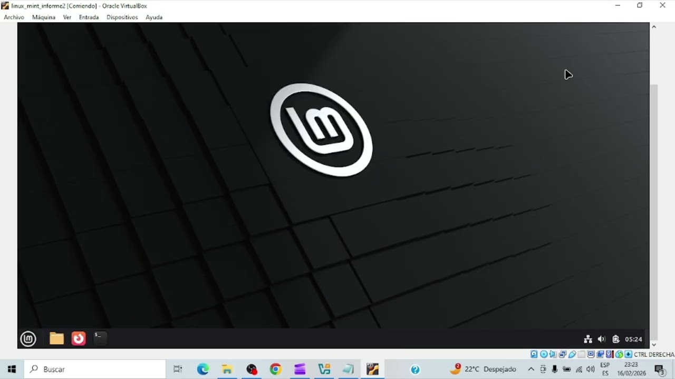675x379 pixels.
Task: Open the purple stacked app in taskbar
Action: click(x=300, y=370)
